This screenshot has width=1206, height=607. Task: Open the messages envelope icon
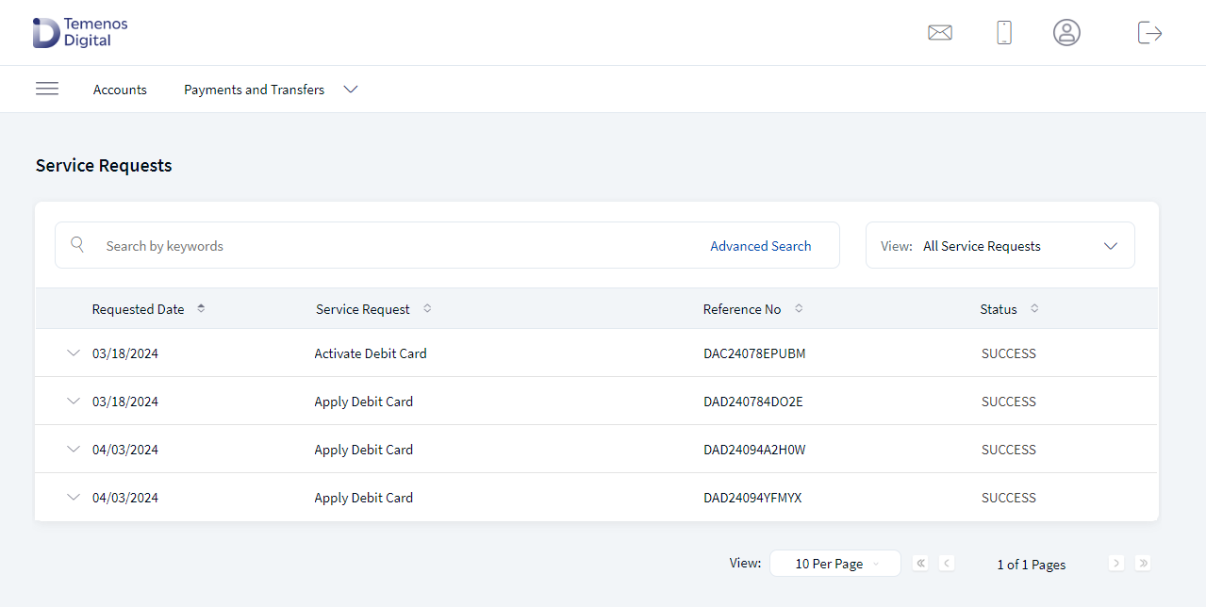click(x=940, y=33)
